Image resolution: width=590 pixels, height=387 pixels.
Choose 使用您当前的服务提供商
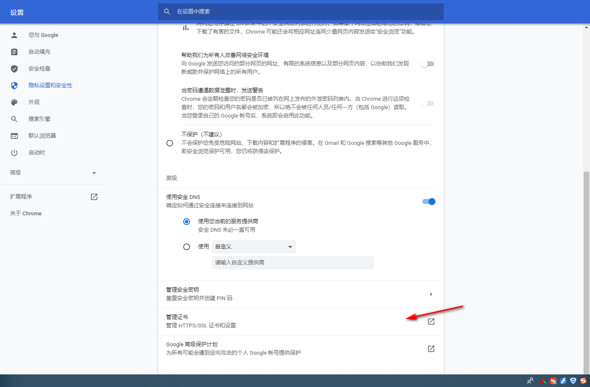(186, 221)
